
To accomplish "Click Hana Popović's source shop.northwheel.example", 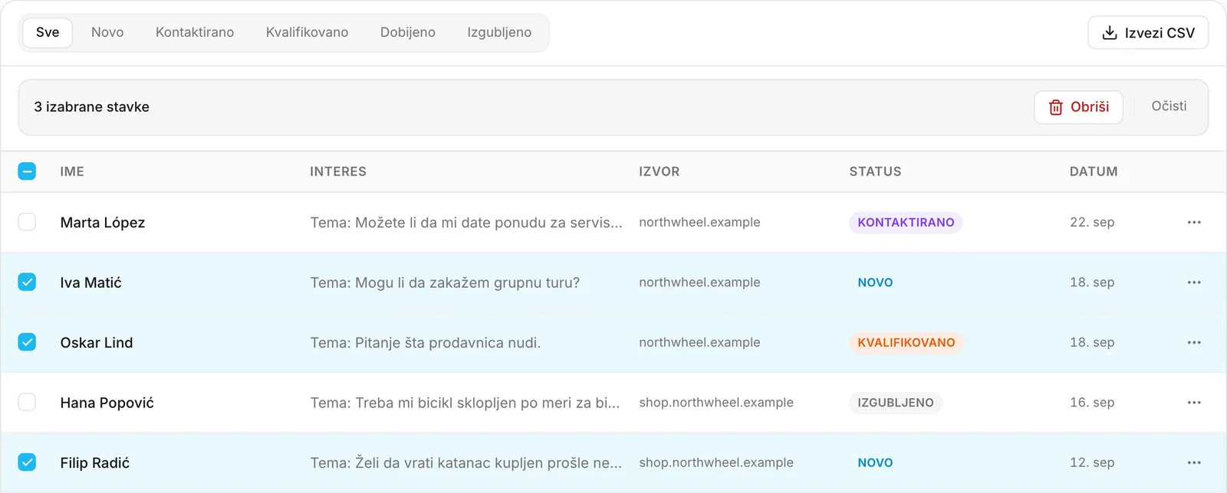I will click(716, 403).
